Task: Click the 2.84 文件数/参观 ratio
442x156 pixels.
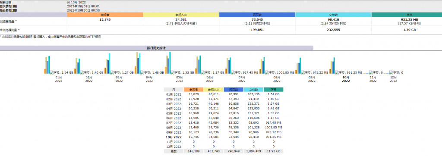Action: [333, 24]
